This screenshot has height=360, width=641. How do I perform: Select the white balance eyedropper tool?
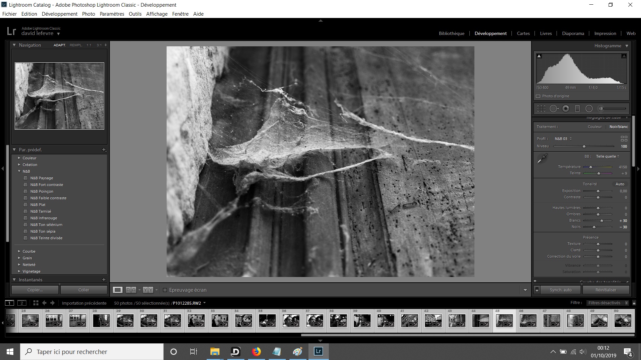tap(542, 159)
